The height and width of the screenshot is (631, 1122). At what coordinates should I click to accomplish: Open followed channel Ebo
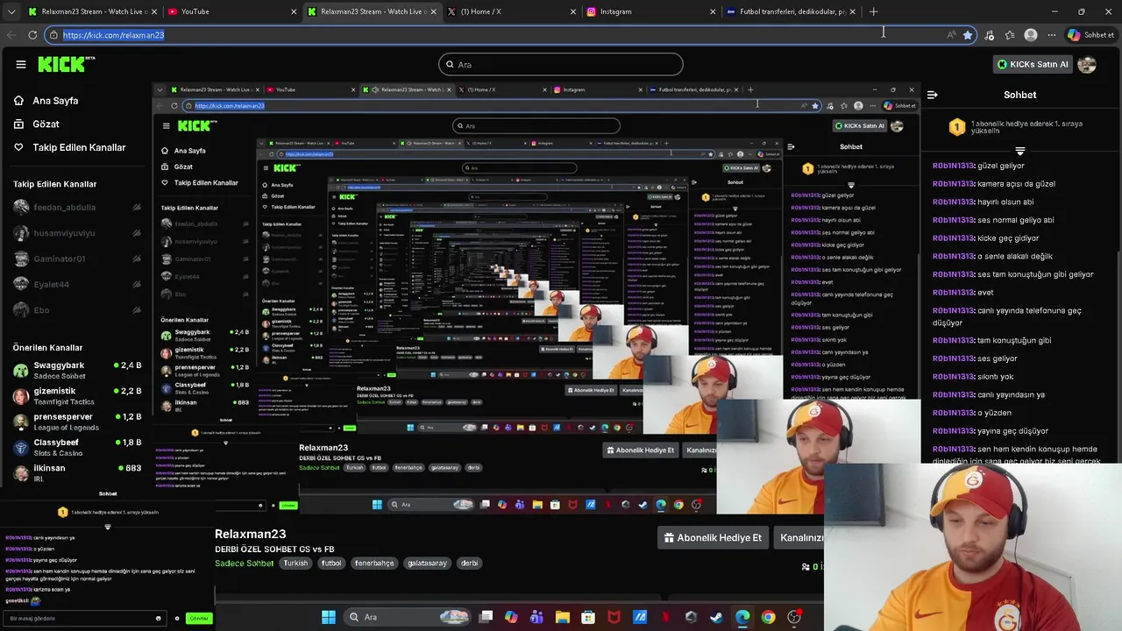click(x=77, y=310)
